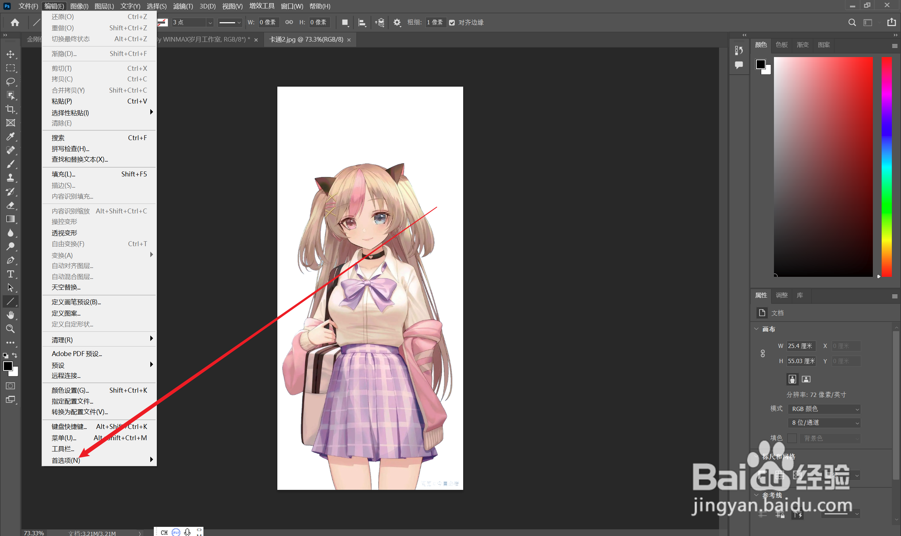Select the Hand tool
Viewport: 901px width, 536px height.
pos(11,315)
